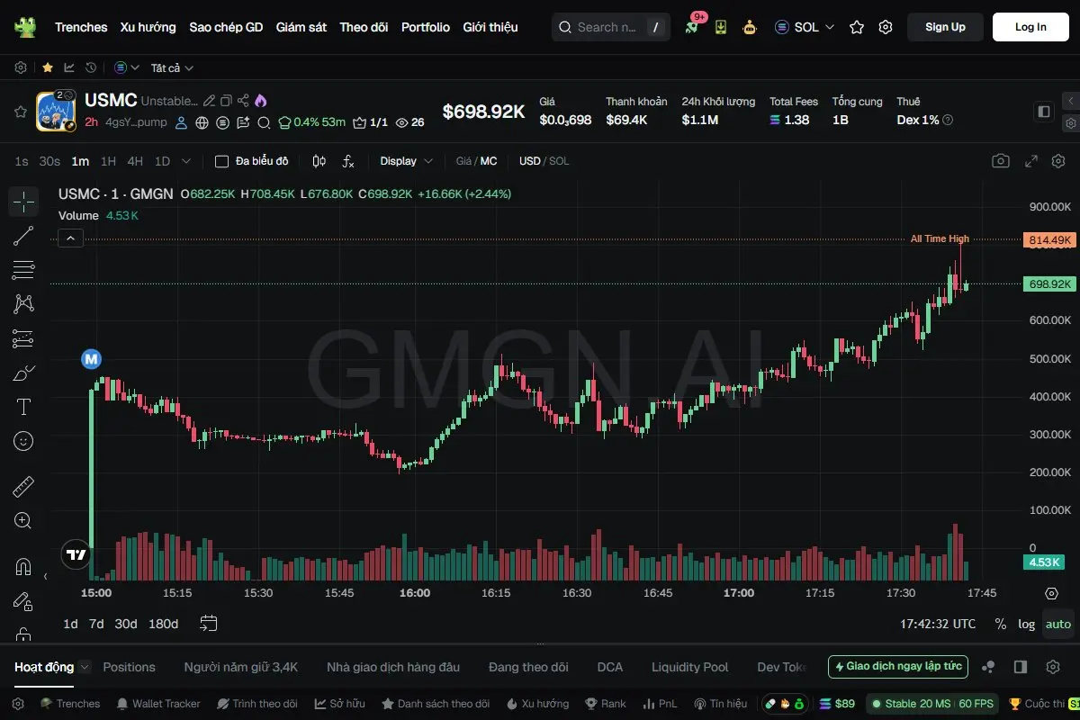The height and width of the screenshot is (720, 1080).
Task: Expand chart to fullscreen
Action: [x=1032, y=161]
